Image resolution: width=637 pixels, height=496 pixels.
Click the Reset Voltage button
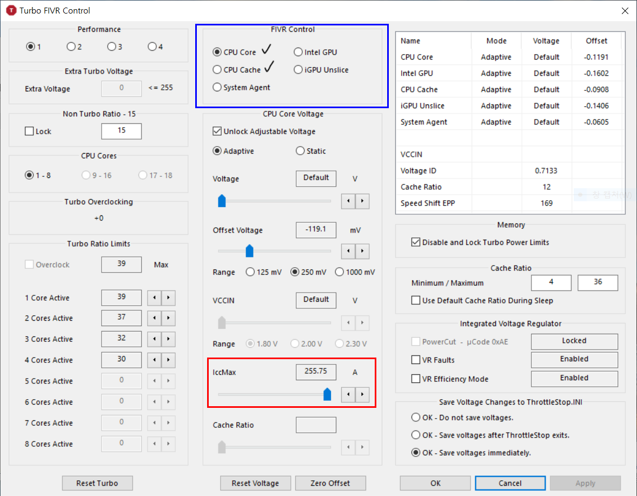coord(255,483)
